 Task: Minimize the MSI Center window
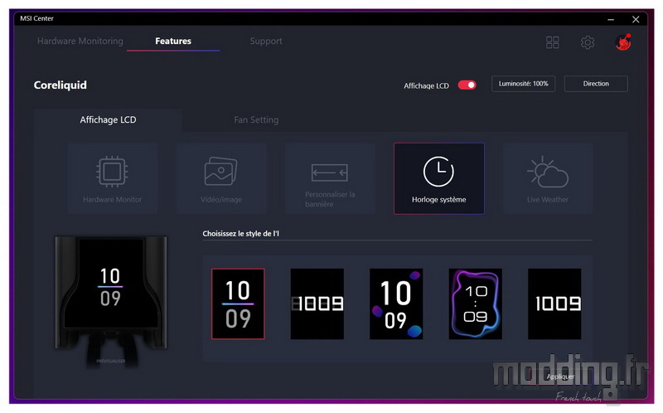point(611,19)
